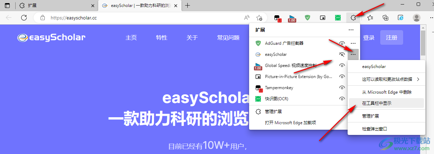Close the easyScholar tab
The height and width of the screenshot is (154, 434).
[x=176, y=6]
